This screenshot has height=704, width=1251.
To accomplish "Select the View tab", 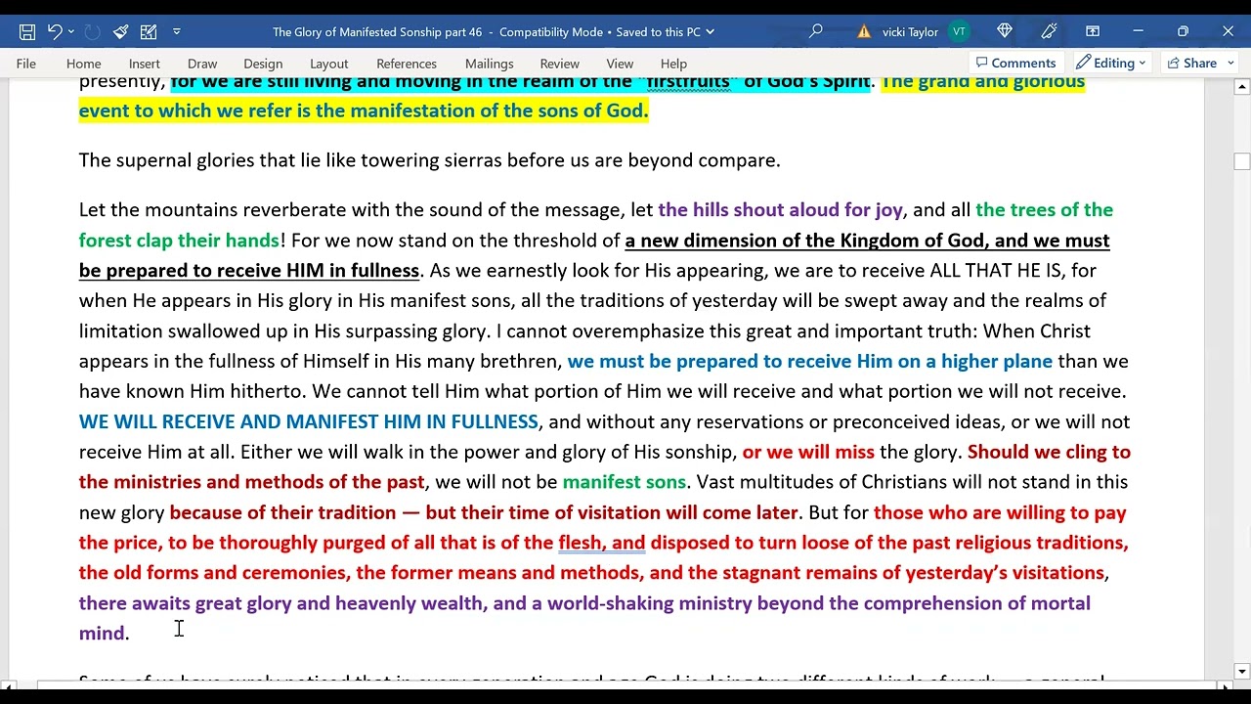I will point(620,64).
